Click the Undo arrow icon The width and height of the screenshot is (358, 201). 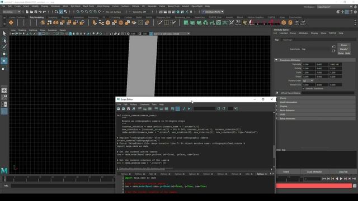point(40,12)
